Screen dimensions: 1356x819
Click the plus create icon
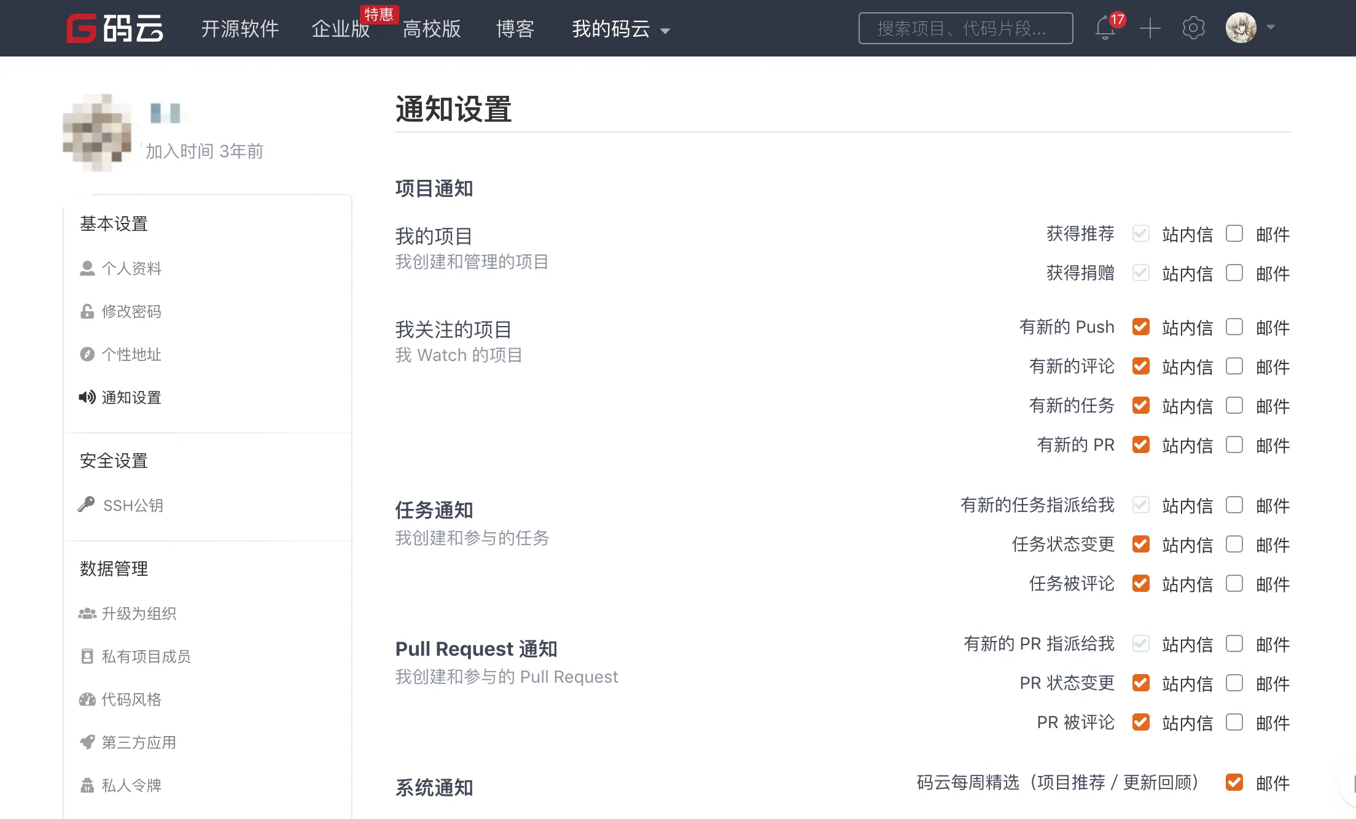[x=1150, y=28]
